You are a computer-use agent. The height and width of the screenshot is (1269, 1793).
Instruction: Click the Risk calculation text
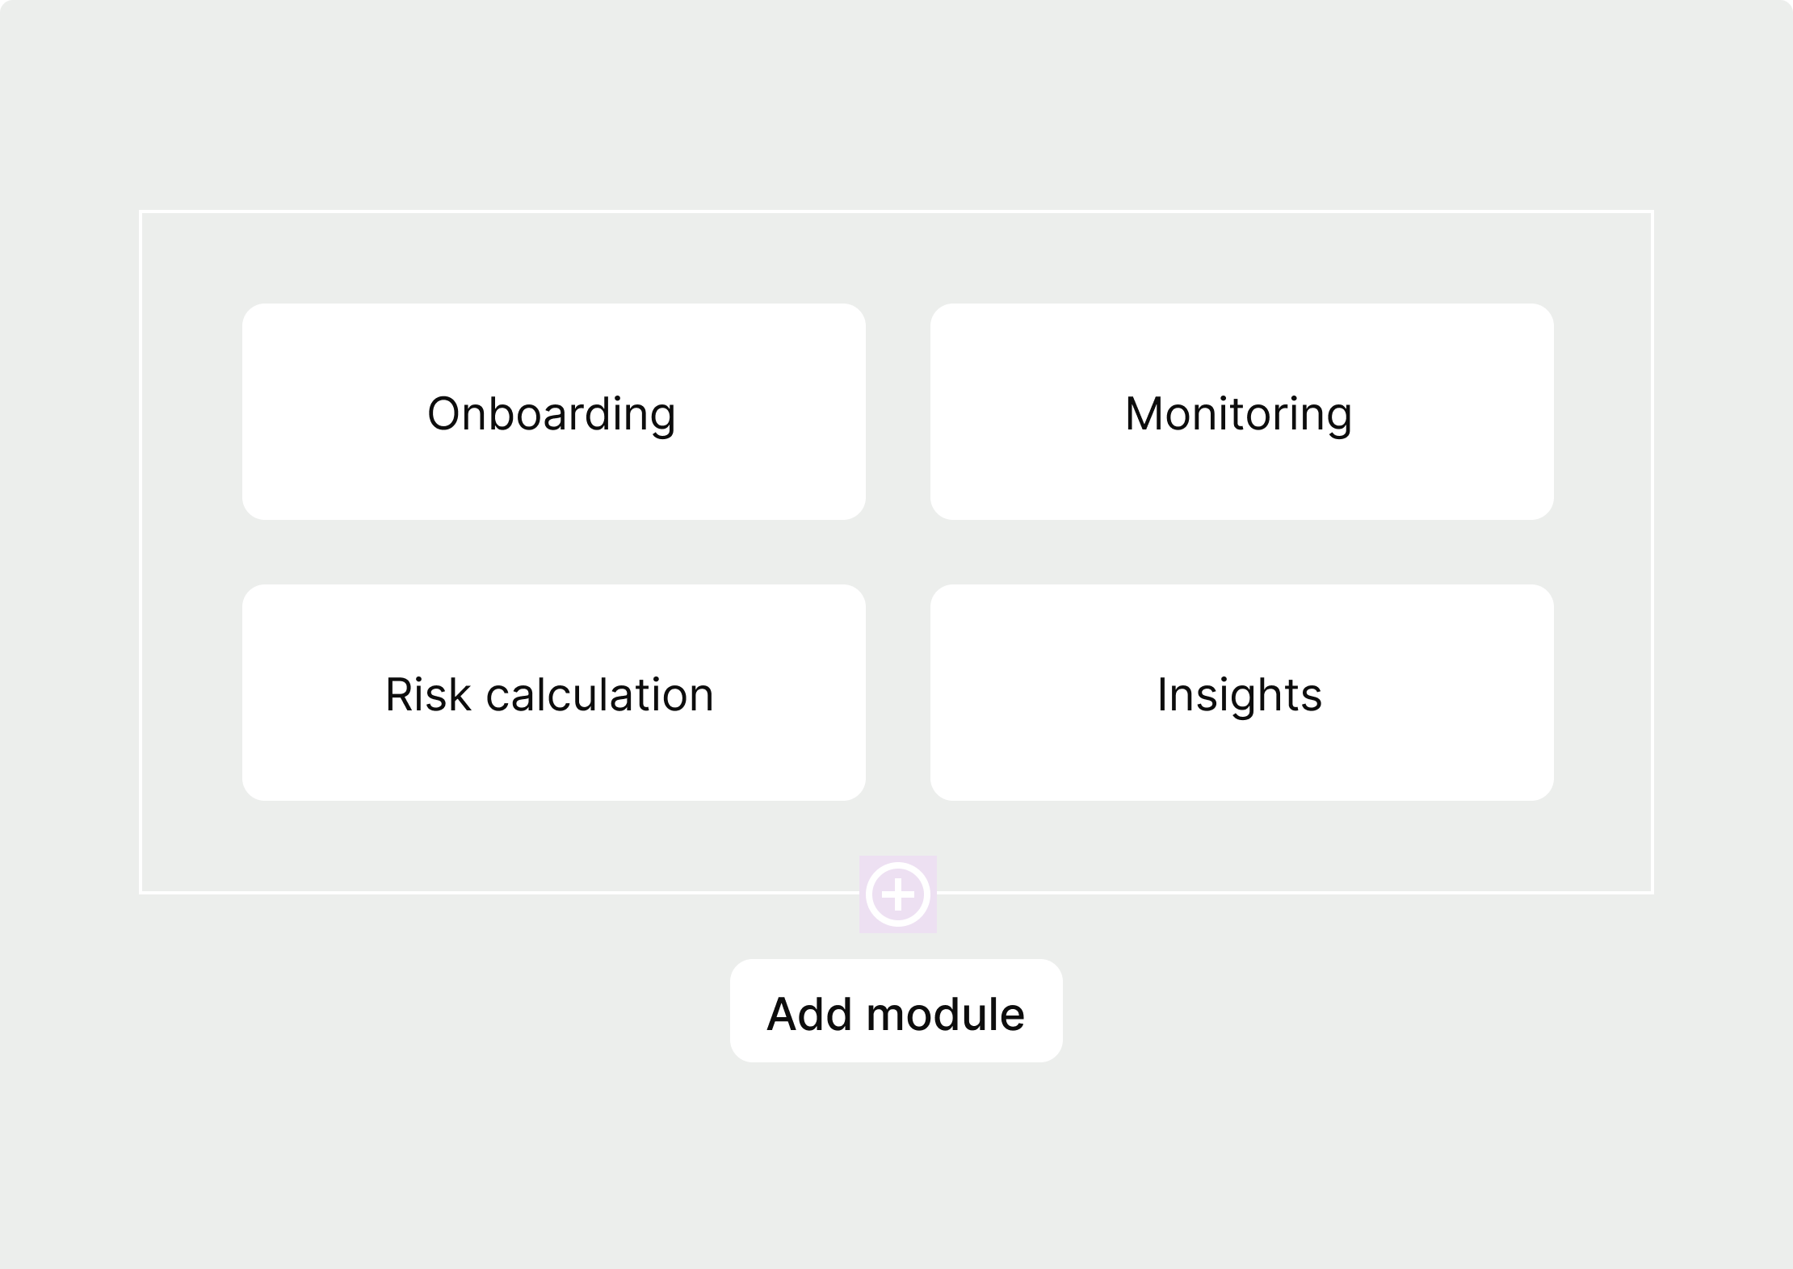[550, 694]
